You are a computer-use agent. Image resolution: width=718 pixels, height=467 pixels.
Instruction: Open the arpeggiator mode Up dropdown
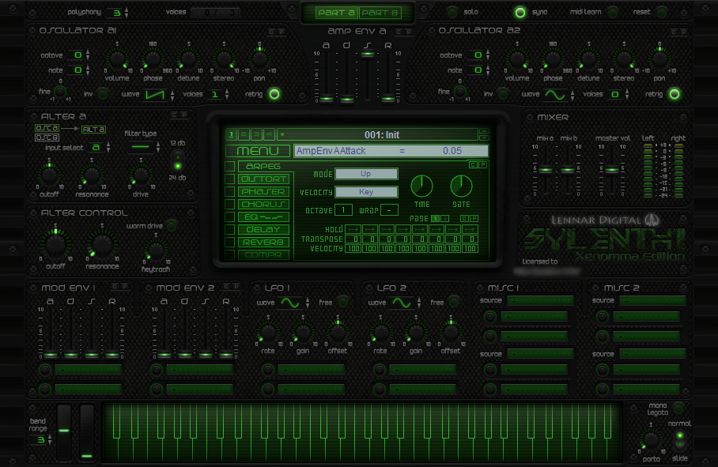pyautogui.click(x=366, y=174)
